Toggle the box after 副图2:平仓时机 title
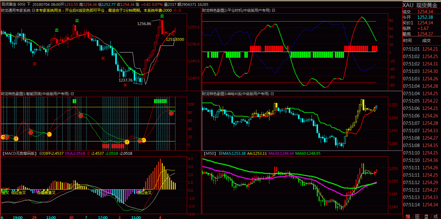441x219 pixels. [274, 10]
